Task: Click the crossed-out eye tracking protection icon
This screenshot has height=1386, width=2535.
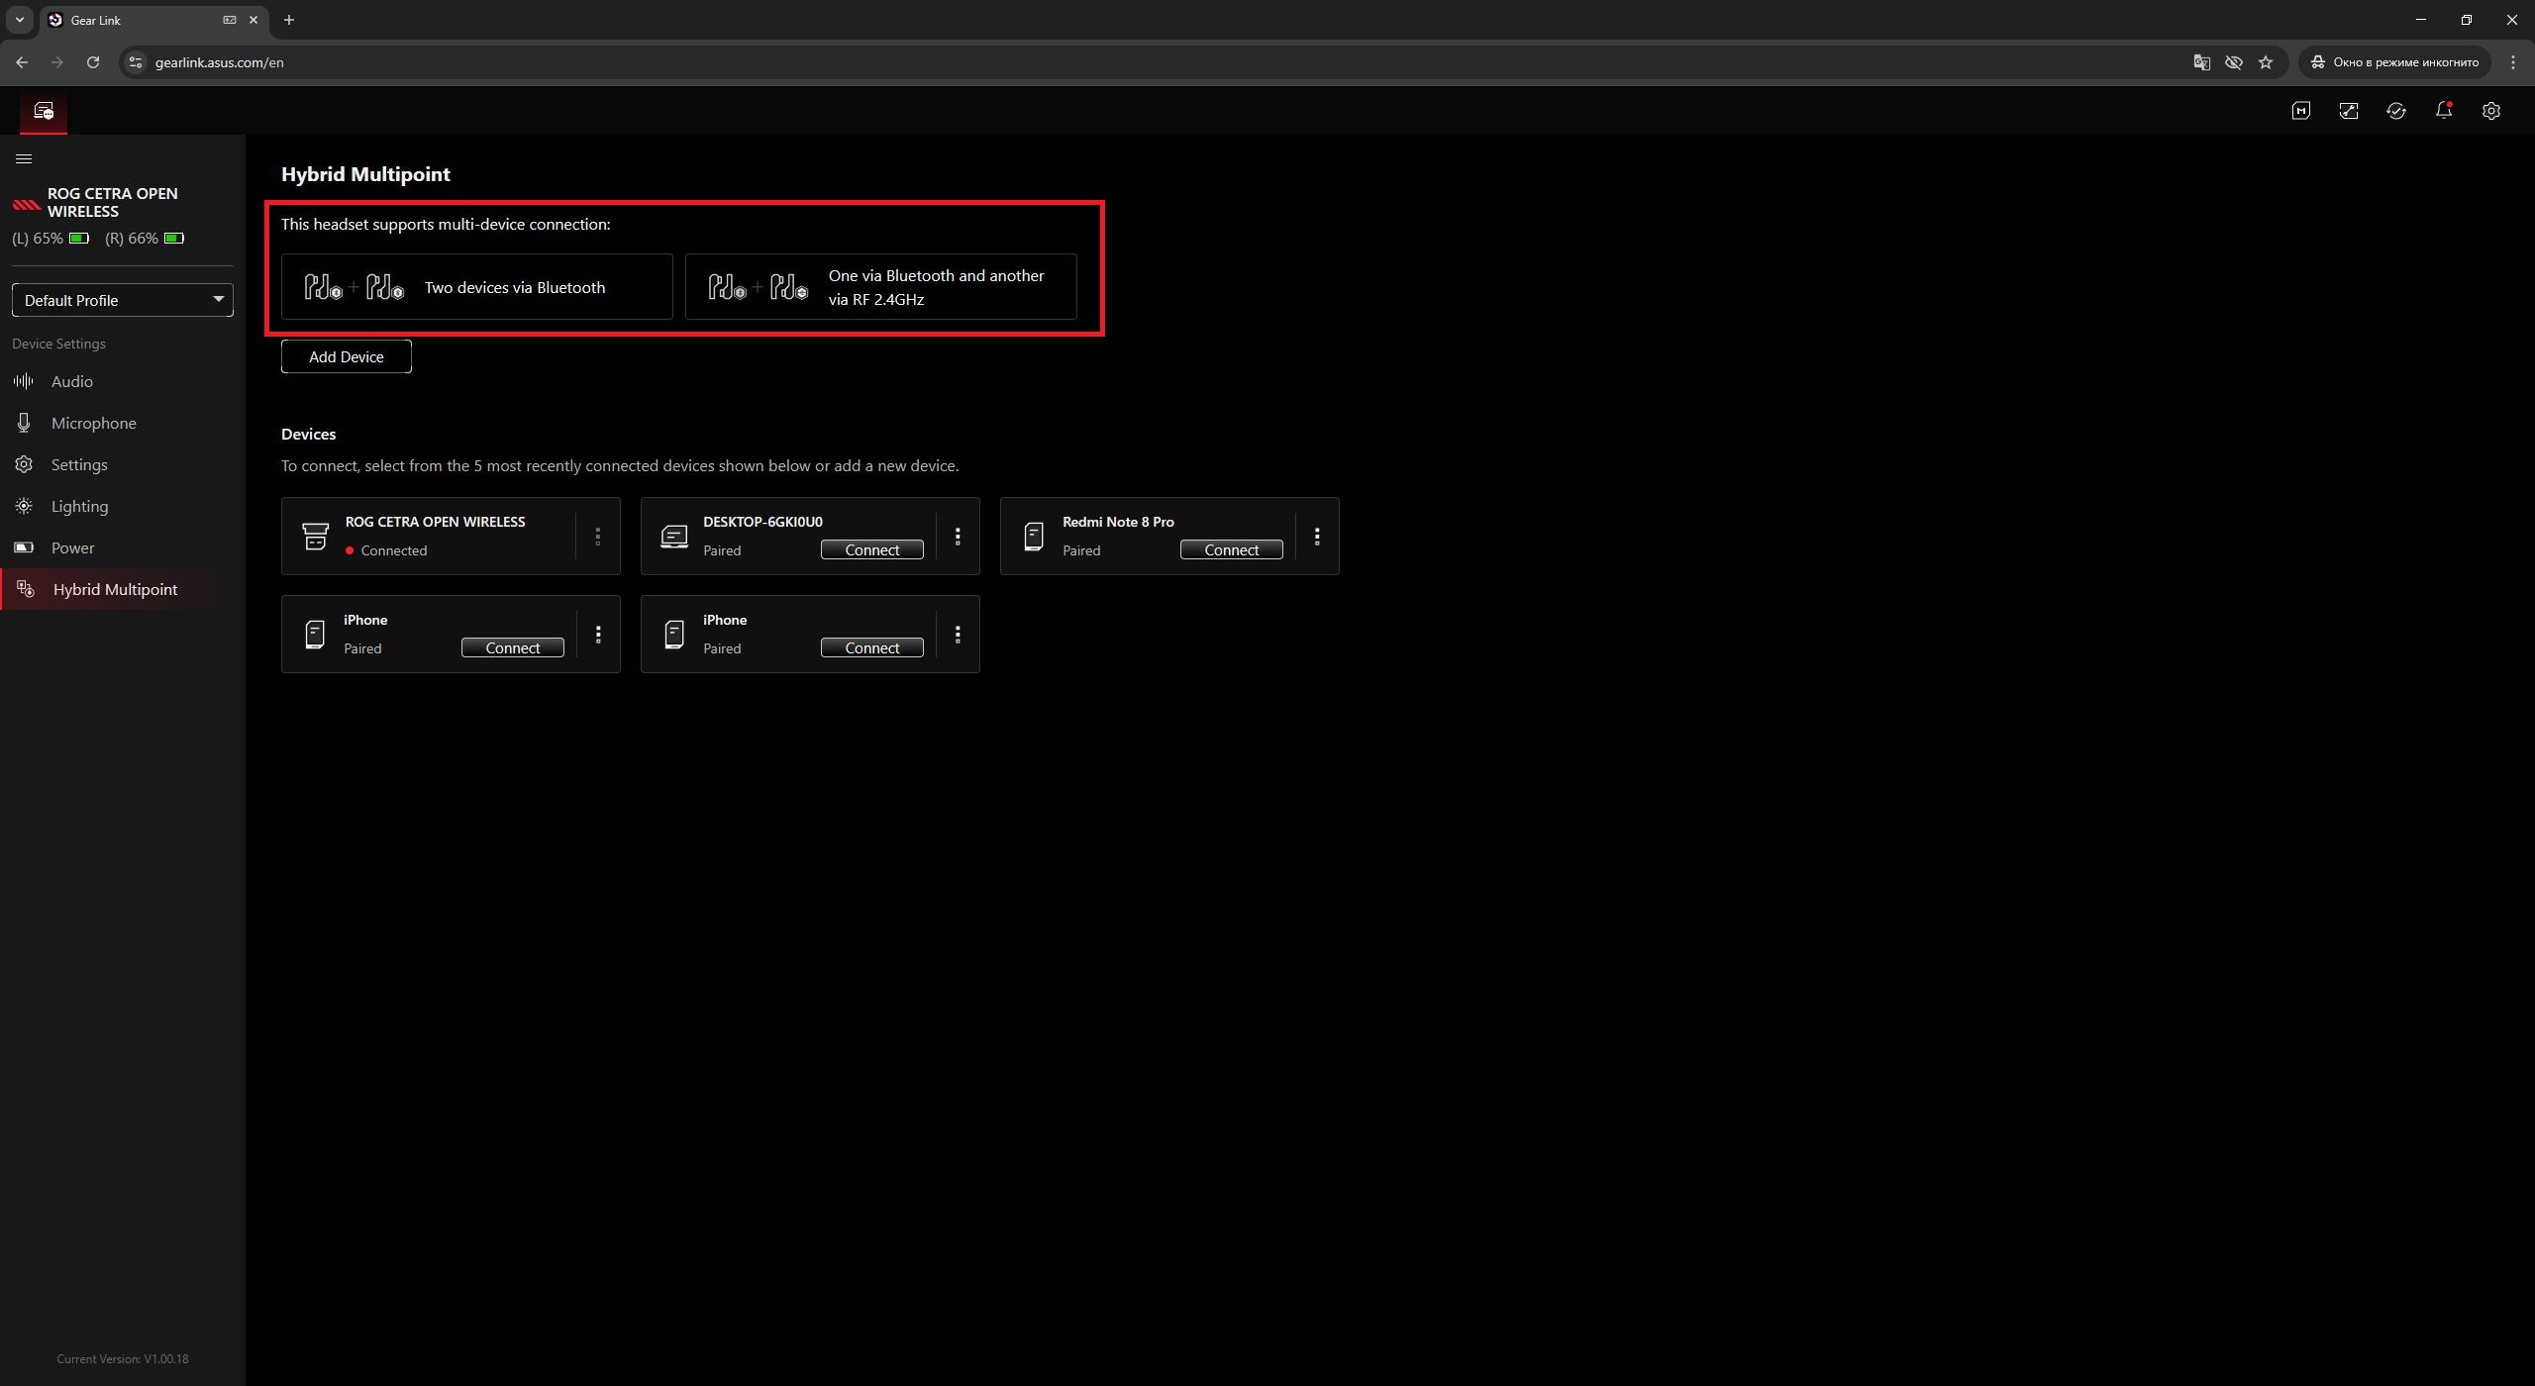Action: pos(2233,62)
